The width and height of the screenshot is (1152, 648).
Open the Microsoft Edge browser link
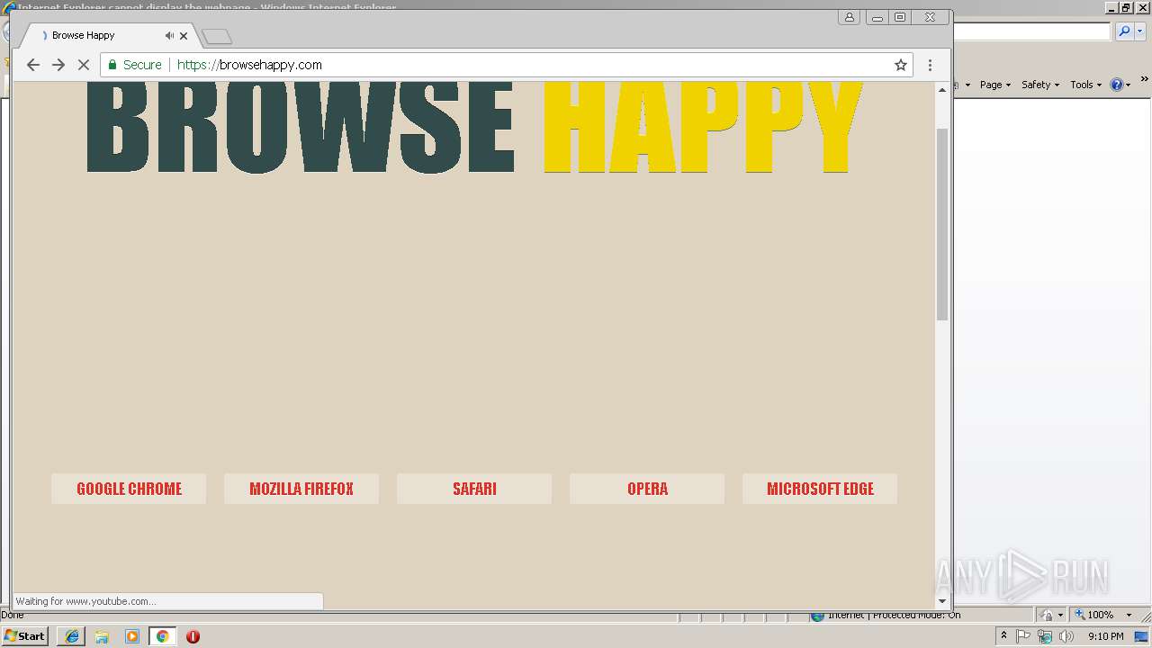point(820,489)
